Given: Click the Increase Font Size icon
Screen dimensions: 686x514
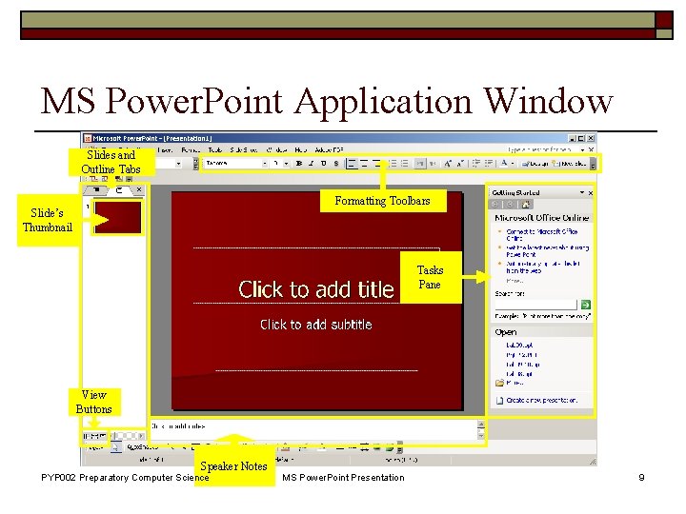Looking at the screenshot, I should pyautogui.click(x=448, y=164).
